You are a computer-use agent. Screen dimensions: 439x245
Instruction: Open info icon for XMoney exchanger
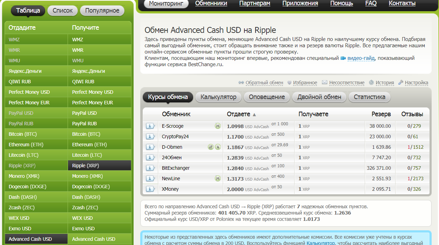(x=150, y=189)
